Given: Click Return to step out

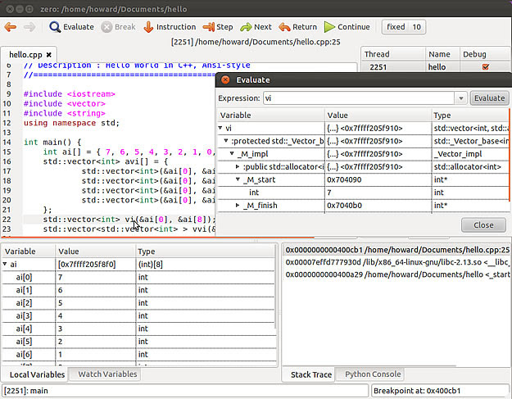Looking at the screenshot, I should tap(297, 27).
